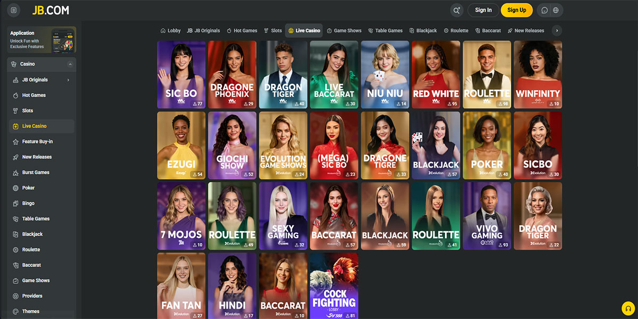Screen dimensions: 638x319
Task: Click the Sign Up button
Action: (x=516, y=10)
